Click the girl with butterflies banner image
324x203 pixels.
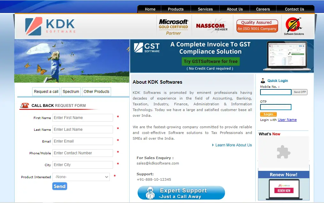72,61
